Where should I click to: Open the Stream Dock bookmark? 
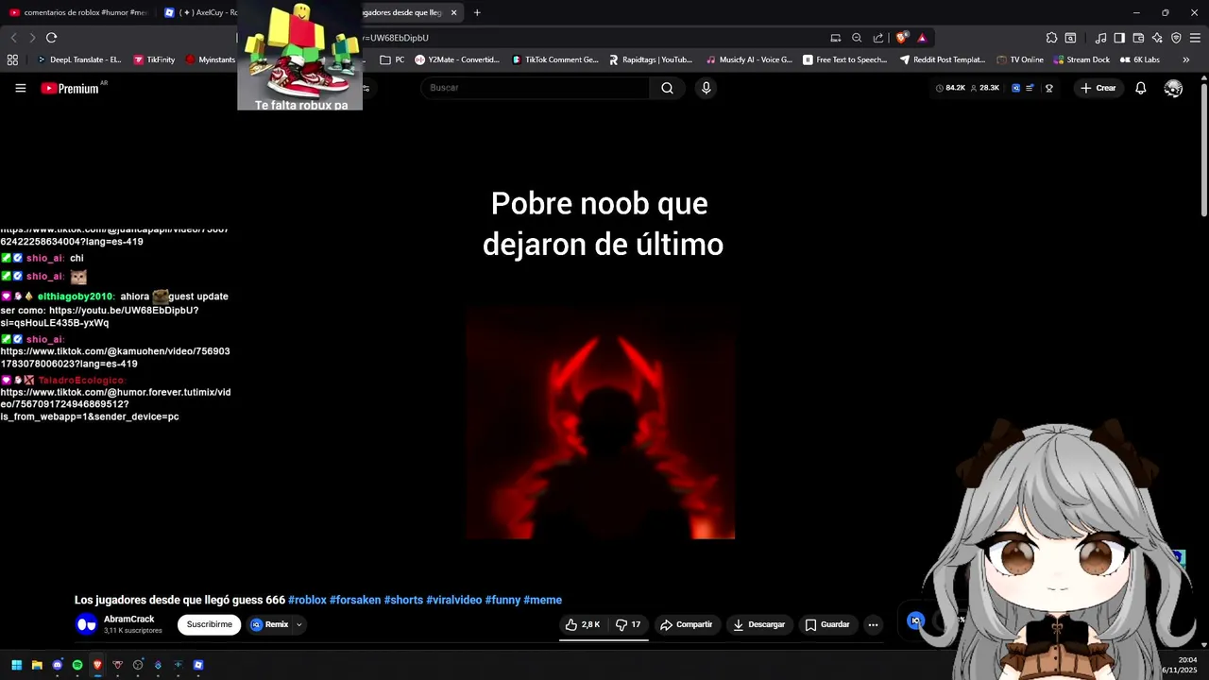1081,59
